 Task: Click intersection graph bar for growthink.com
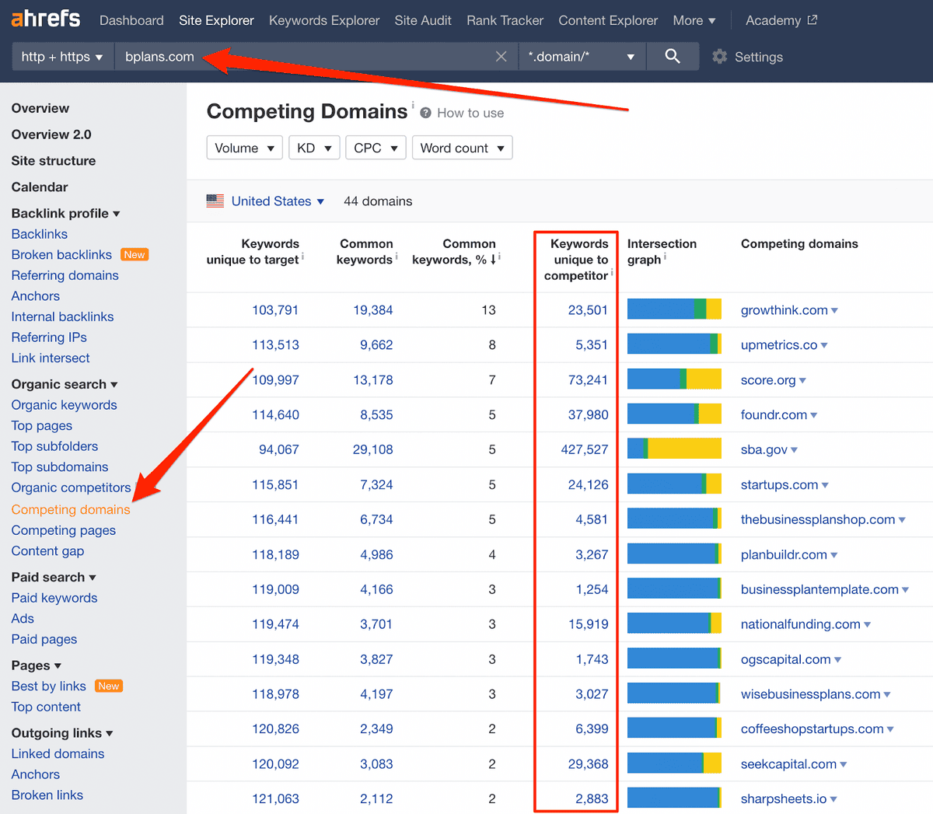674,309
